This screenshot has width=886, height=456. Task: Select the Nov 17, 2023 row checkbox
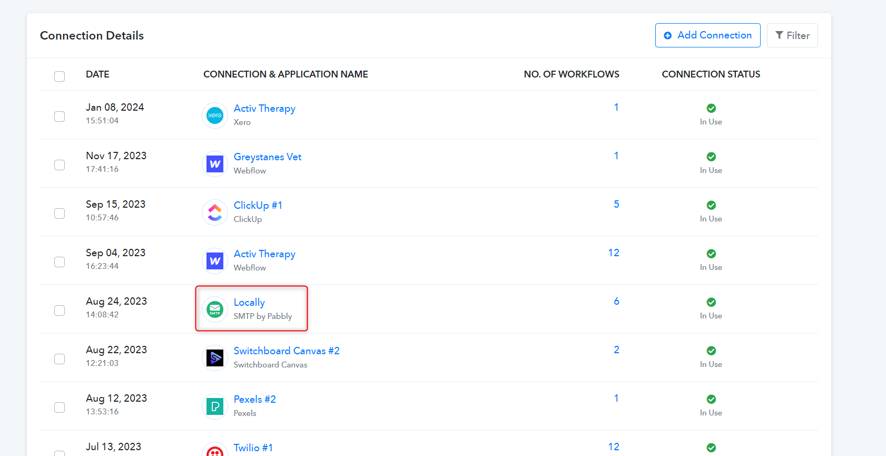tap(60, 165)
